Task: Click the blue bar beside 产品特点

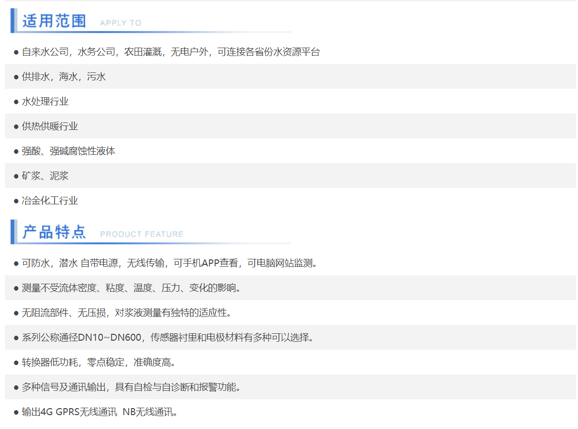Action: pos(13,232)
